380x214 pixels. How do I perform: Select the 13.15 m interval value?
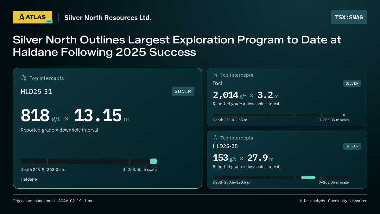102,115
